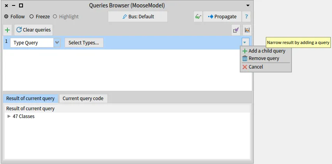Click the load saved queries icon
This screenshot has height=164, width=332.
[x=236, y=30]
